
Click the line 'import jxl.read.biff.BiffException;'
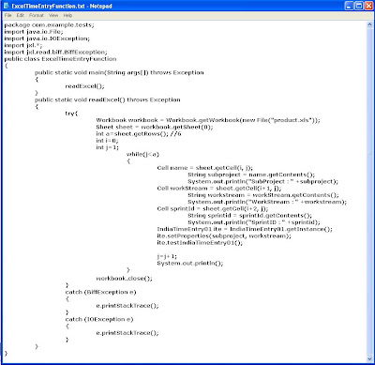point(55,53)
